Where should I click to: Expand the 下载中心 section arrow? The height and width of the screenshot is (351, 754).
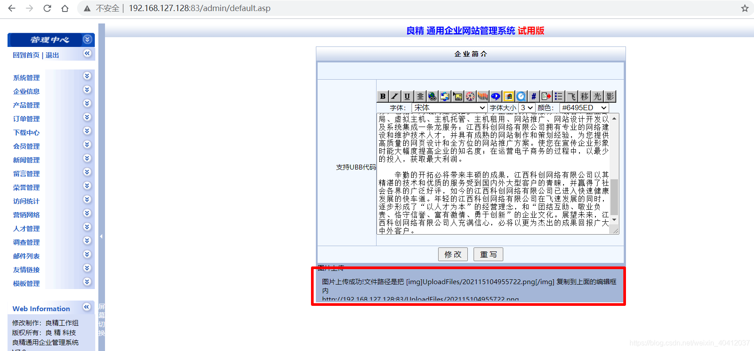[x=87, y=131]
